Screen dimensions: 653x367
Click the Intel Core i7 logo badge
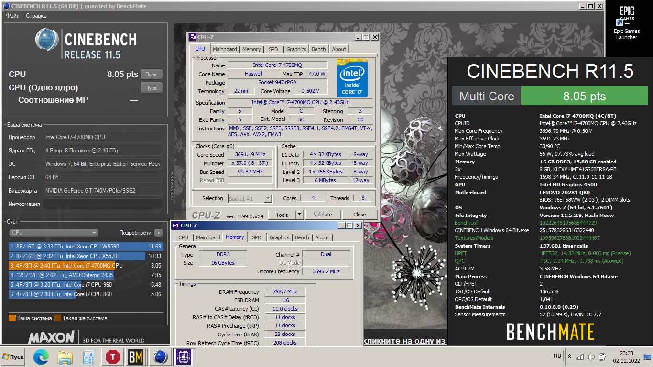click(x=352, y=78)
